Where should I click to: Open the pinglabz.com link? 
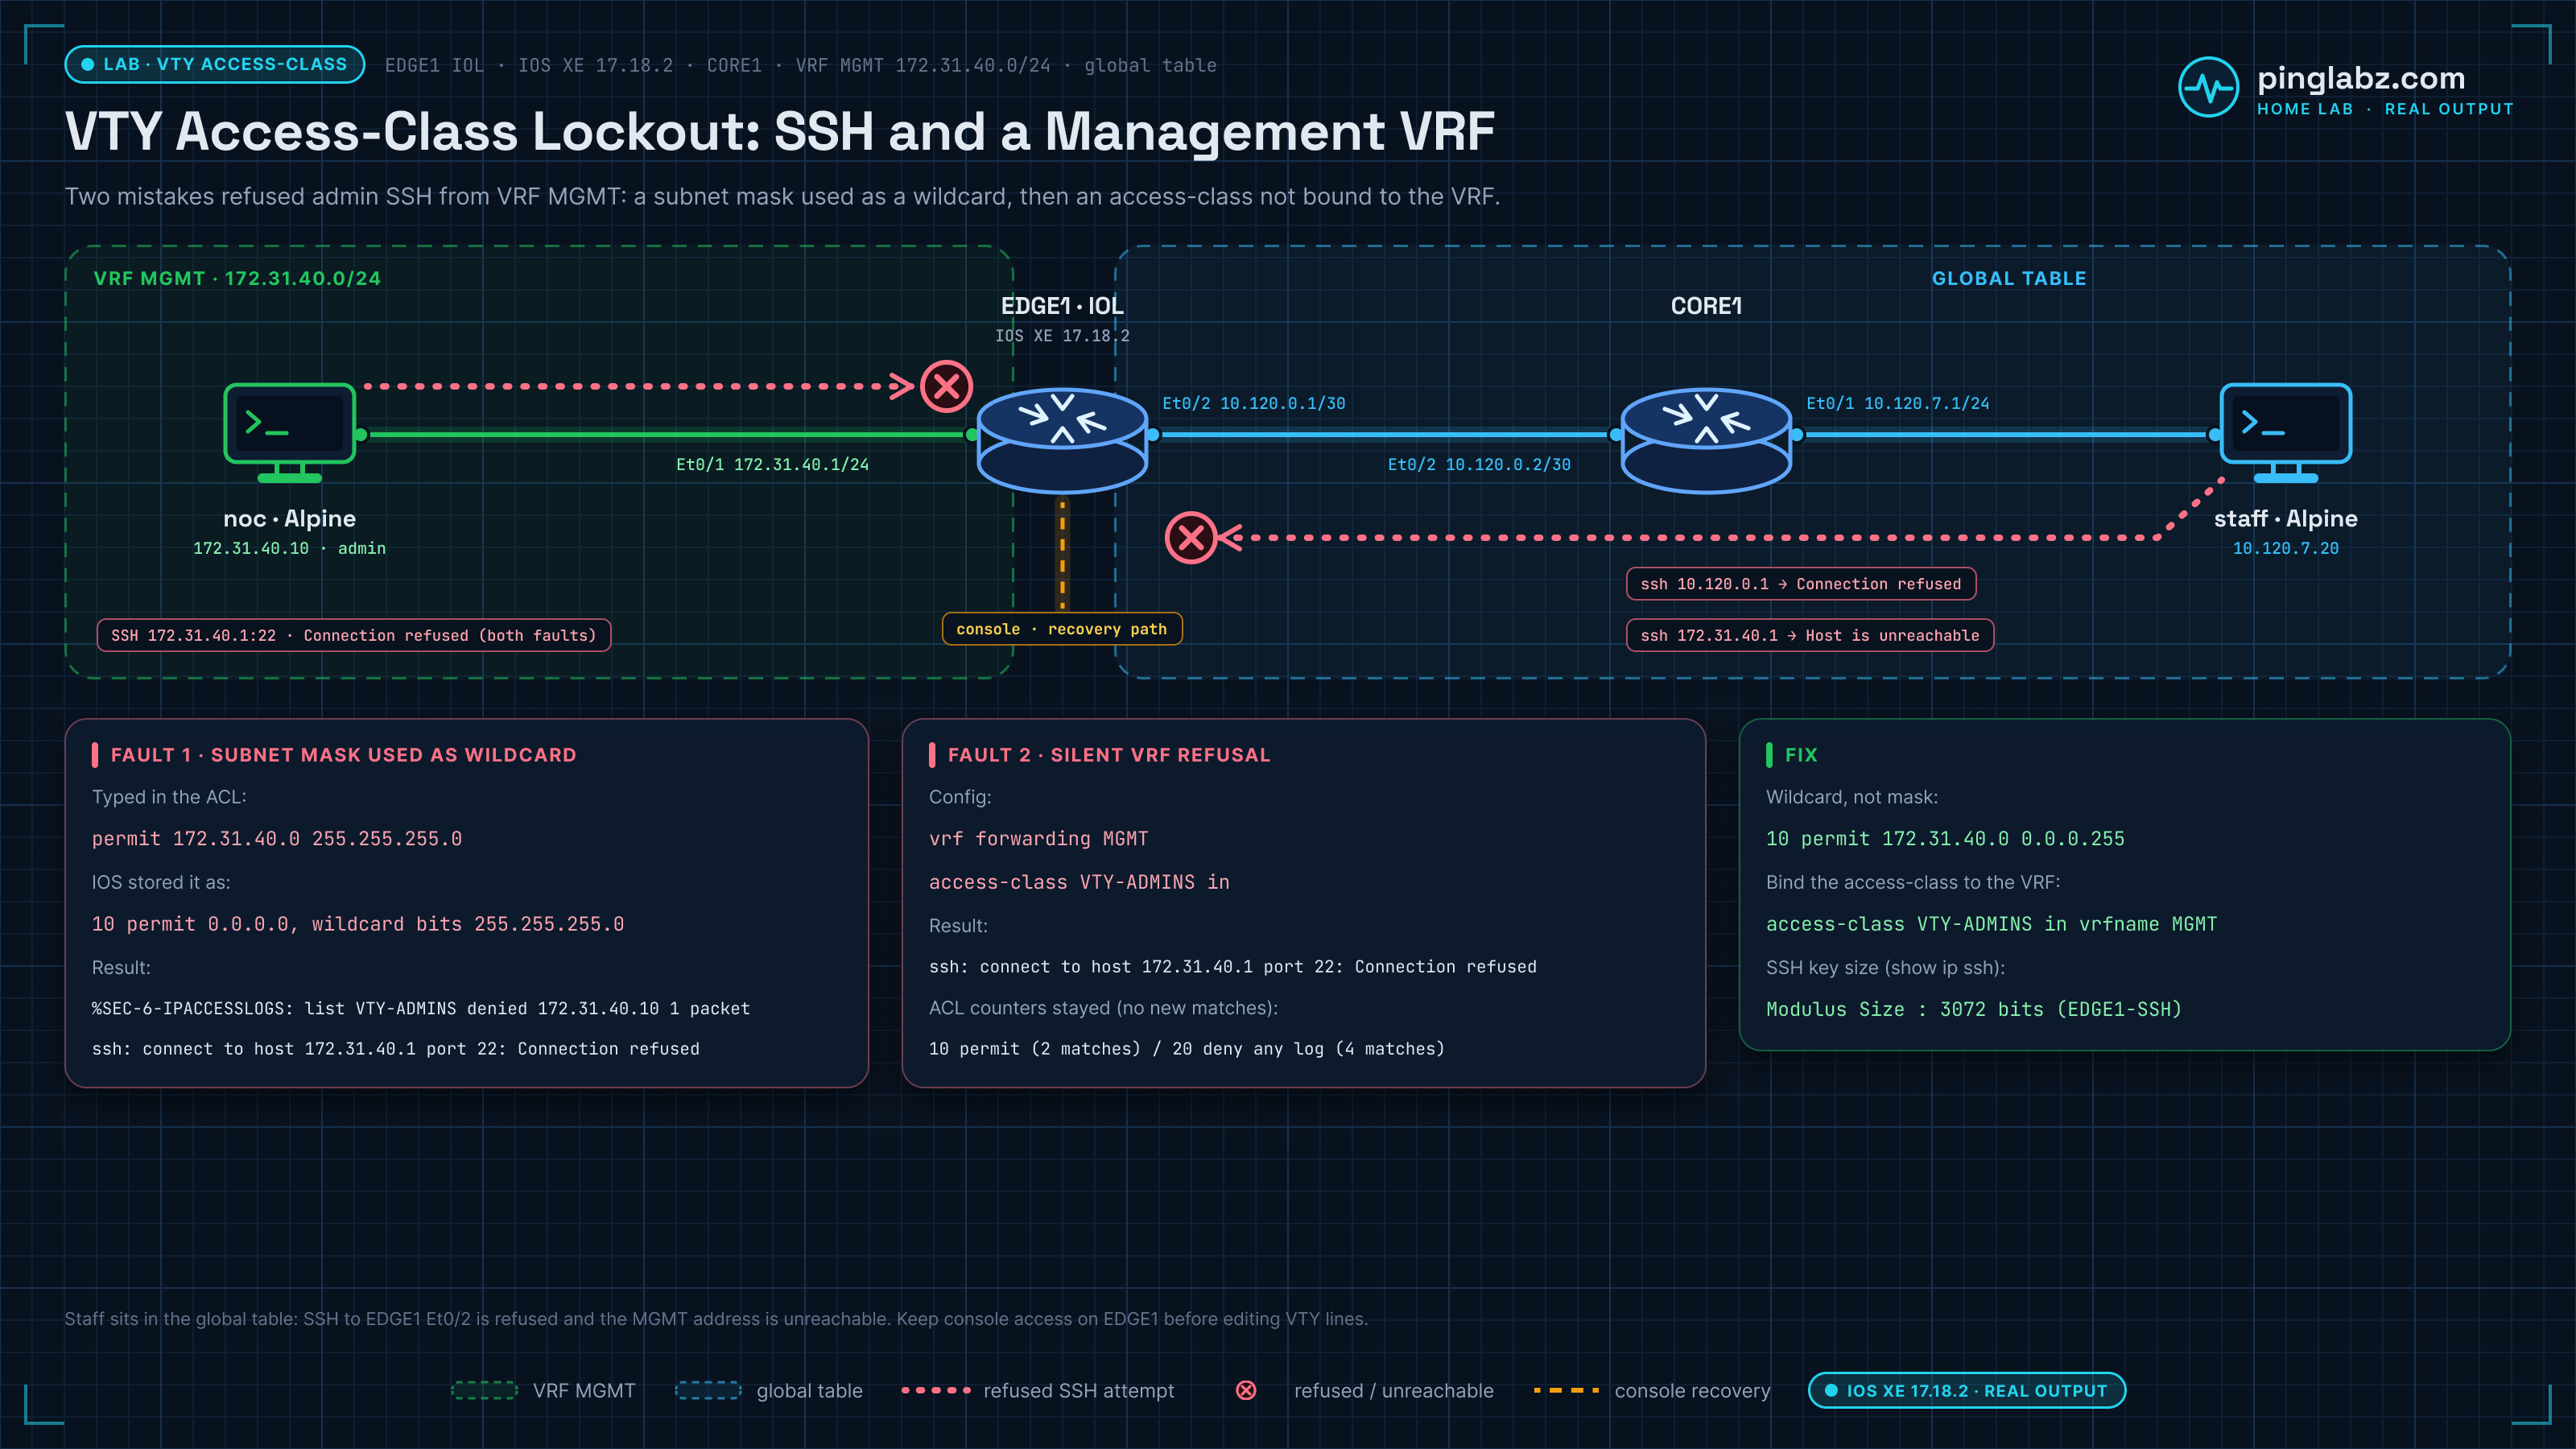click(2361, 78)
